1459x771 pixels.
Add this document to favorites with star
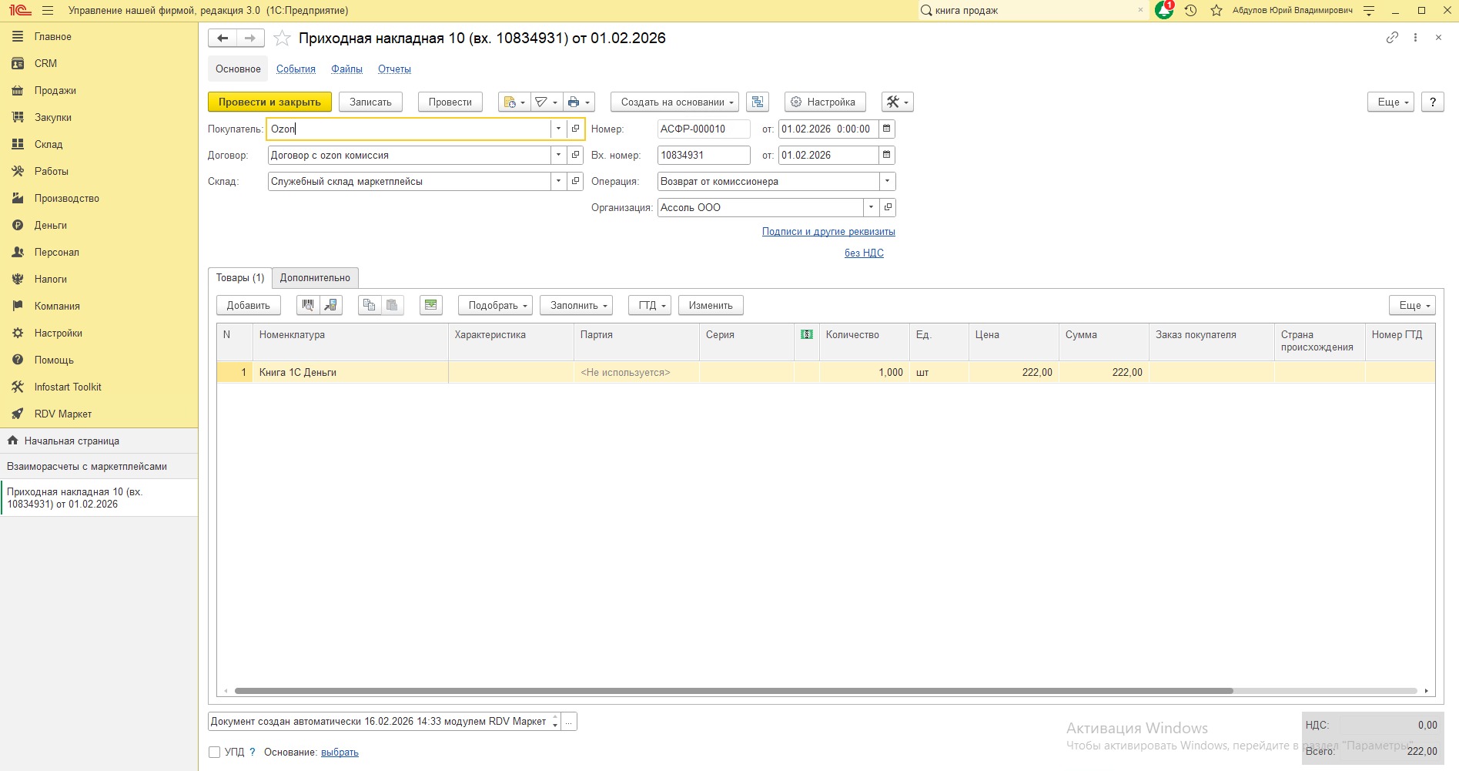tap(283, 39)
